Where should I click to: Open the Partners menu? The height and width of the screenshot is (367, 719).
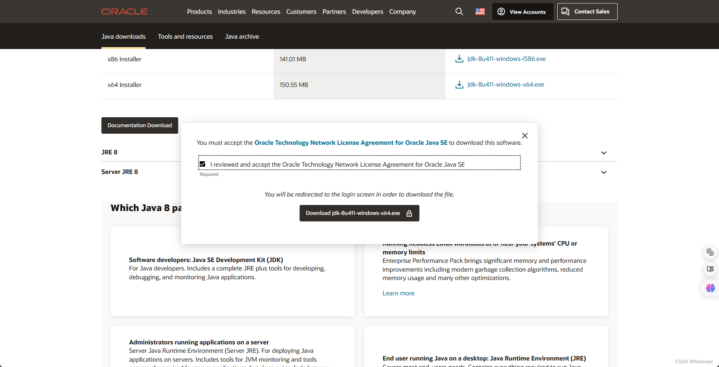(x=334, y=11)
